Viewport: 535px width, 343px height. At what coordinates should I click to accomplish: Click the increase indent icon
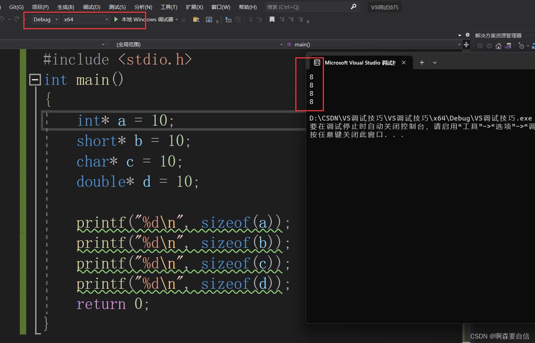tap(259, 20)
